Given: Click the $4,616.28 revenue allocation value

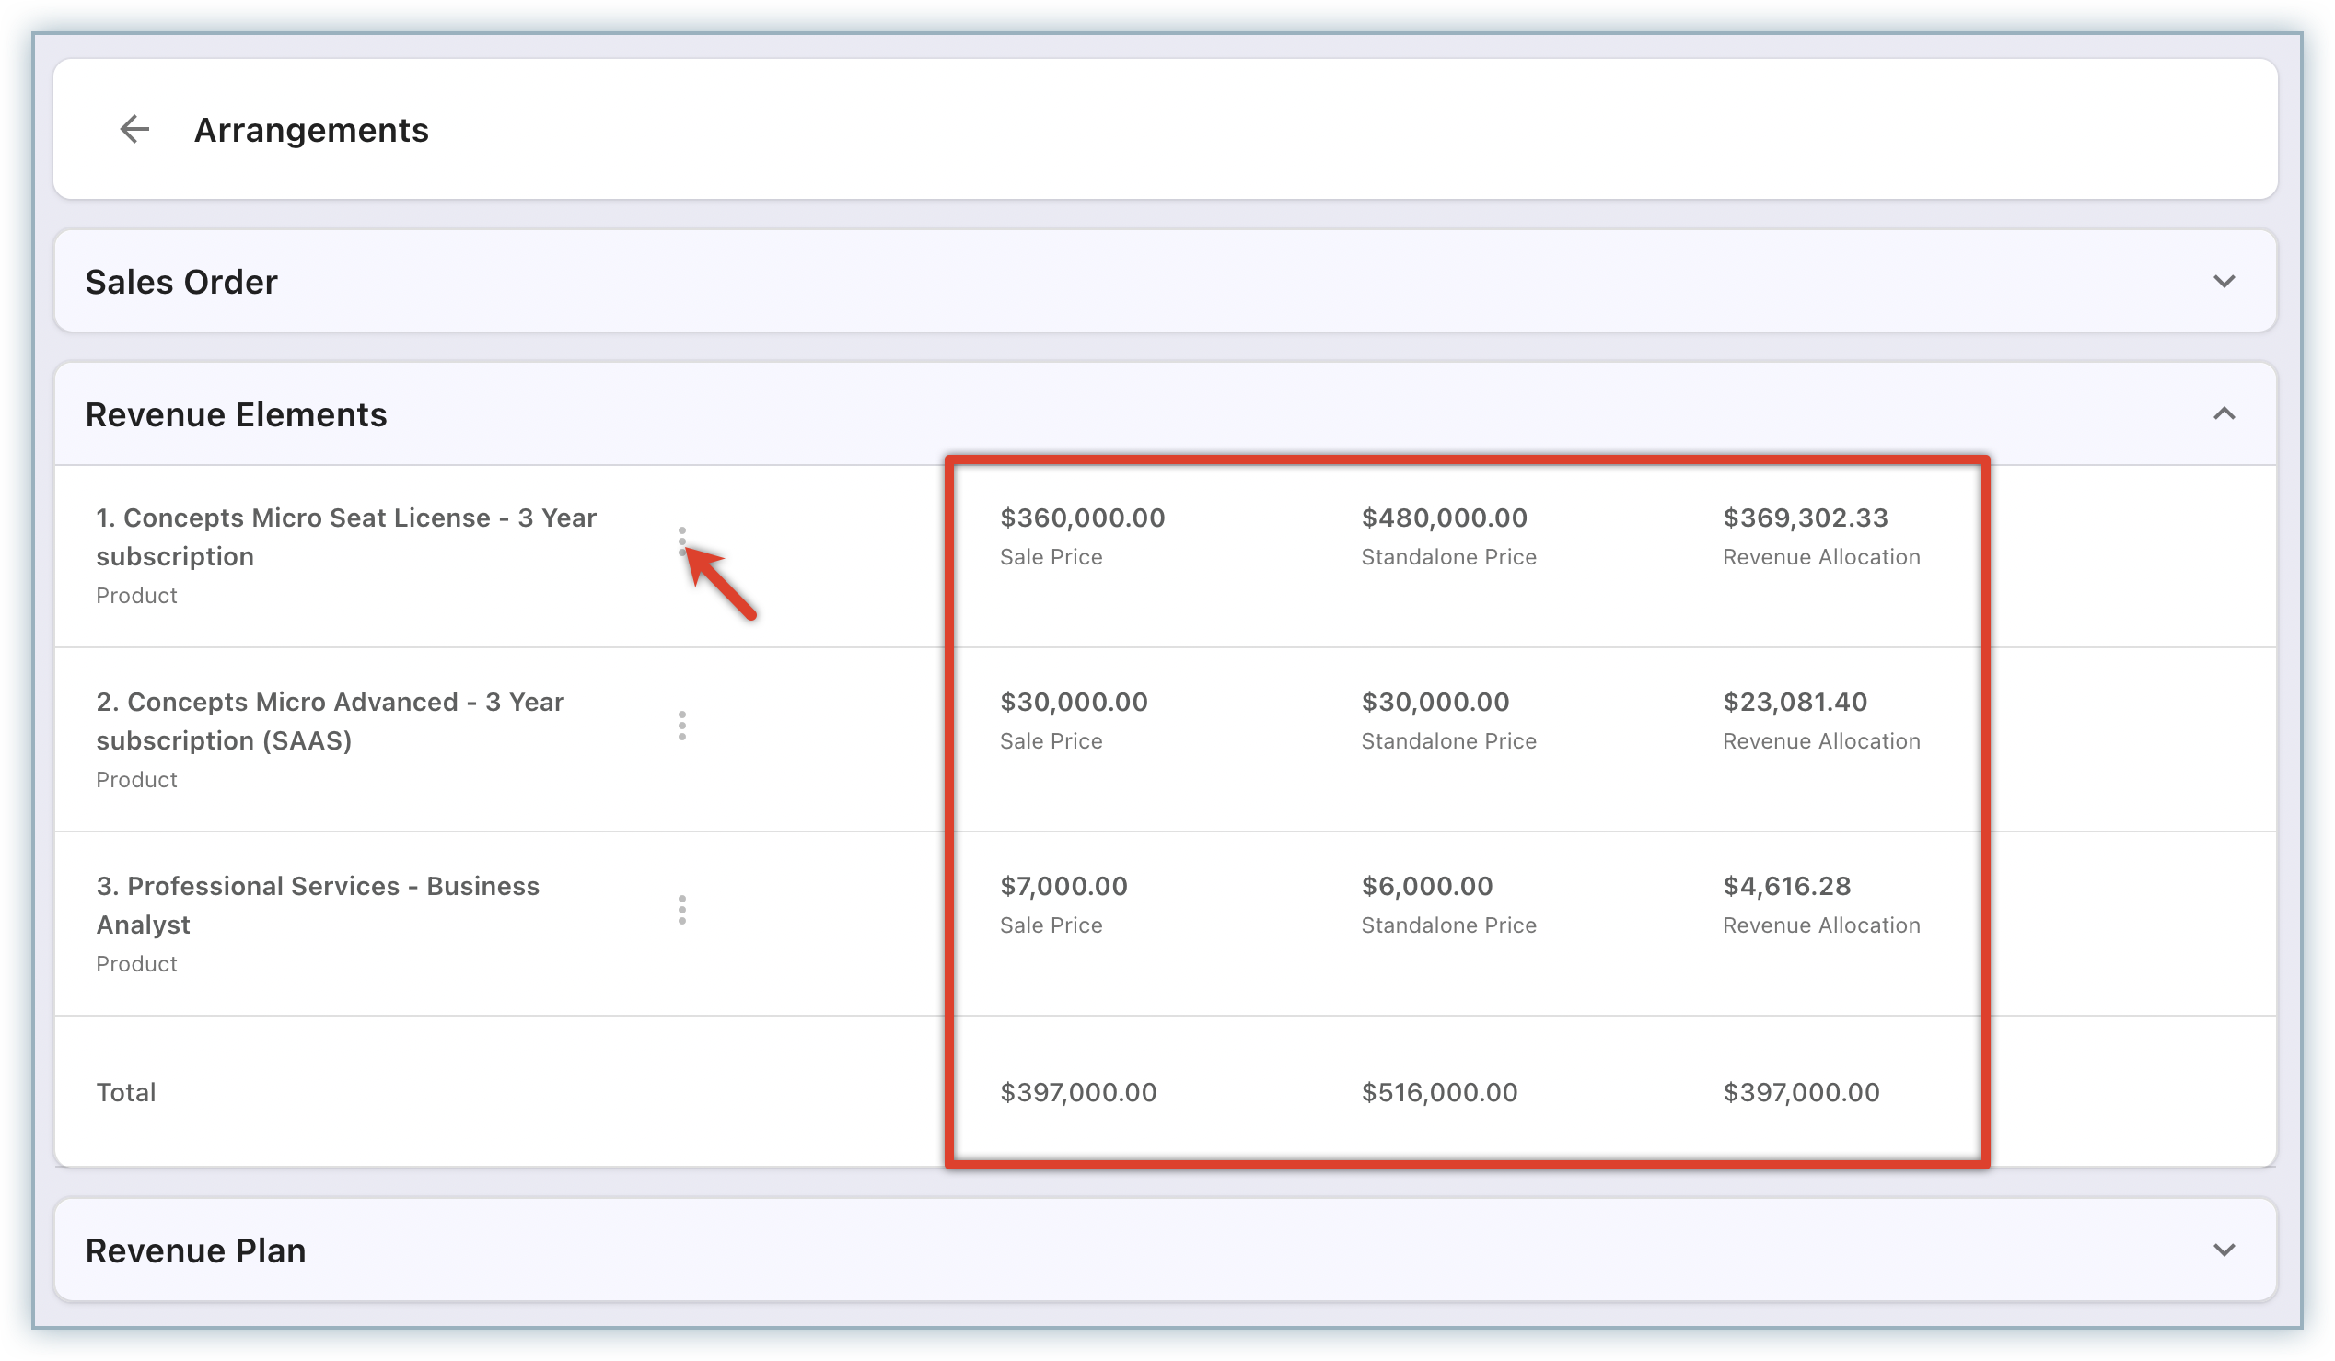Looking at the screenshot, I should 1786,887.
